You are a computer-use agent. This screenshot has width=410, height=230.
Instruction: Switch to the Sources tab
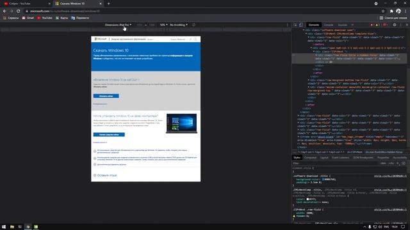[342, 25]
